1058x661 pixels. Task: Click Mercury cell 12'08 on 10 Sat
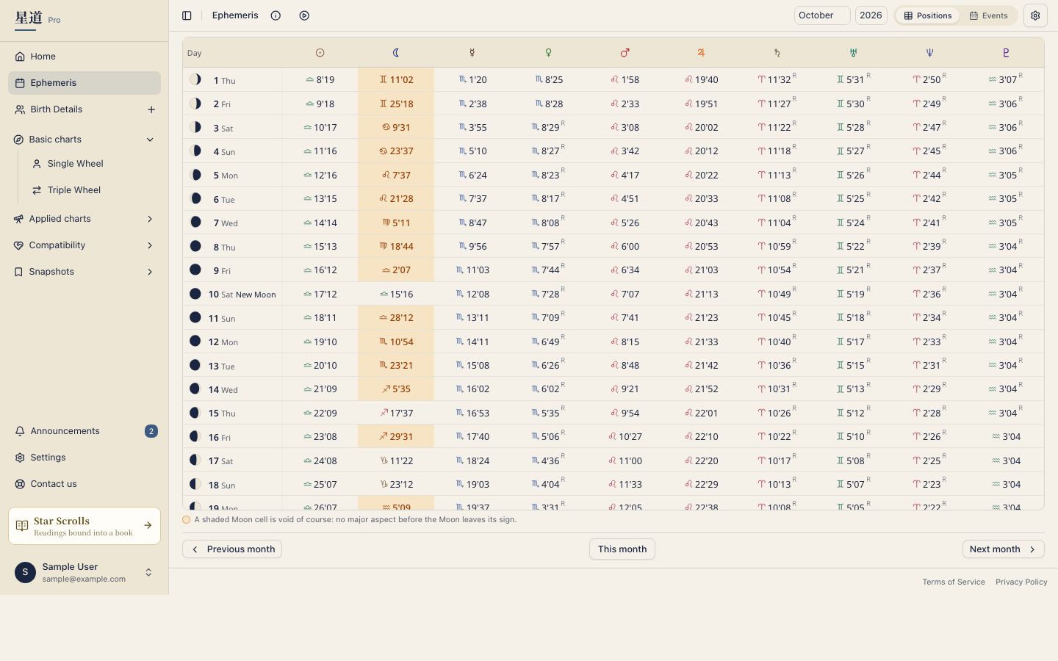pos(472,294)
